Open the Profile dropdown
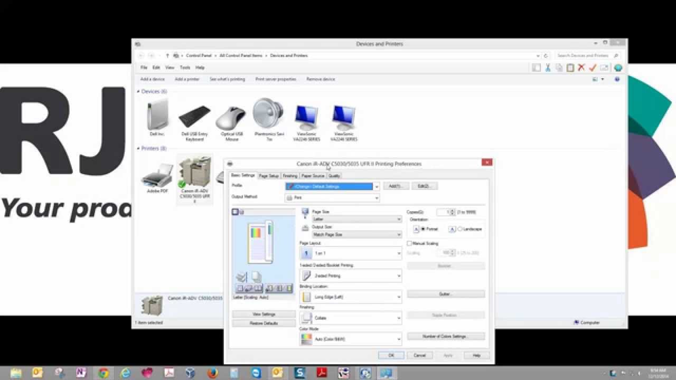Image resolution: width=676 pixels, height=380 pixels. [376, 186]
